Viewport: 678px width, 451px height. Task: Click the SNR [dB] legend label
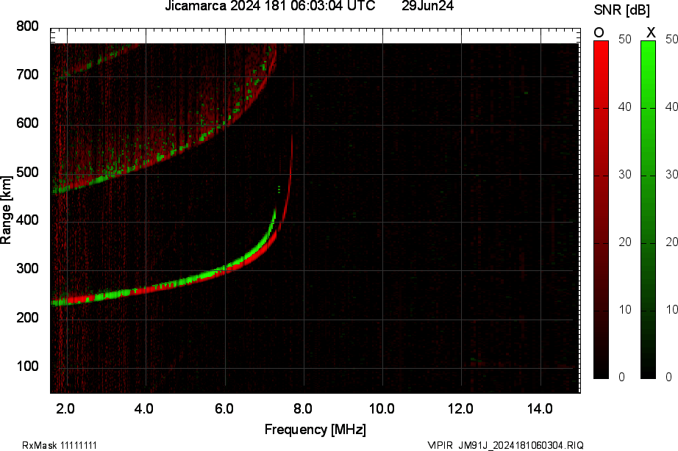[x=621, y=9]
